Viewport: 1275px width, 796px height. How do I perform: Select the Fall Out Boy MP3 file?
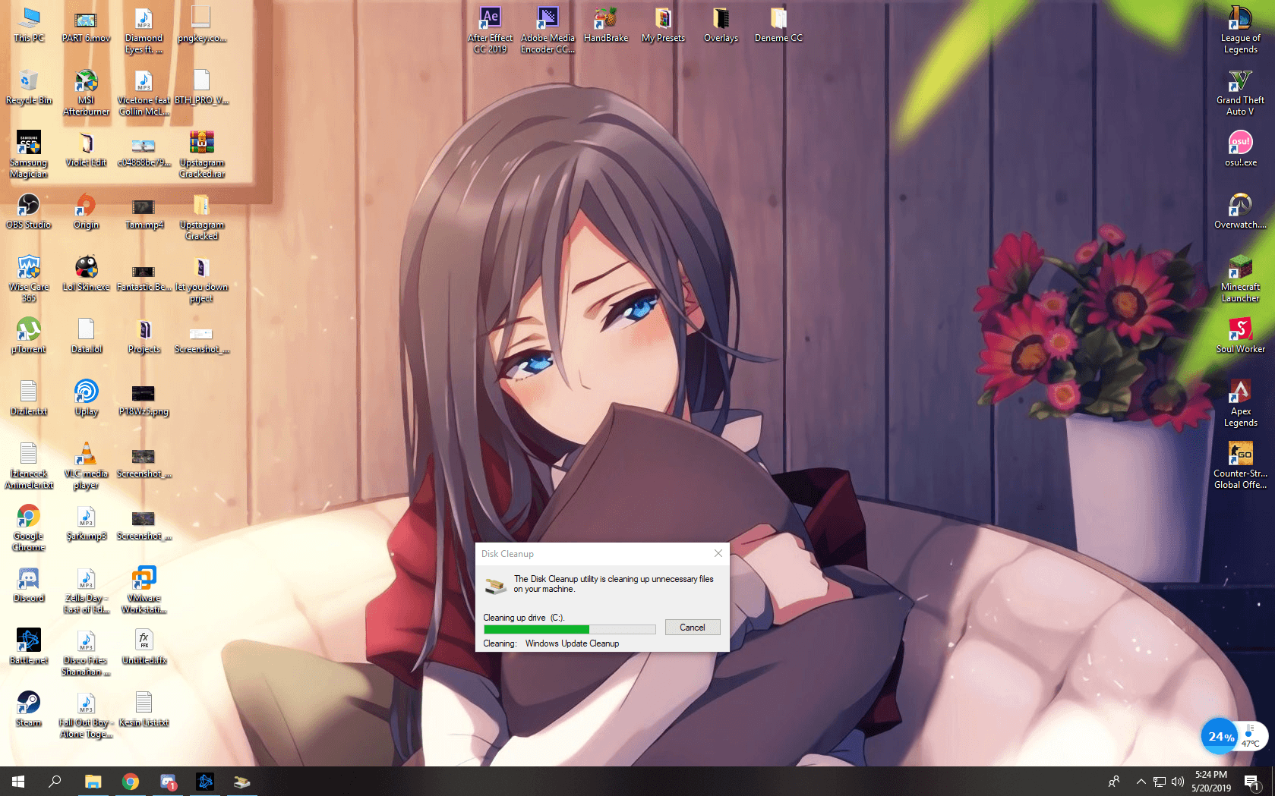tap(86, 715)
